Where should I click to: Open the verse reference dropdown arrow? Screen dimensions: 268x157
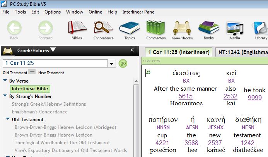(112, 64)
